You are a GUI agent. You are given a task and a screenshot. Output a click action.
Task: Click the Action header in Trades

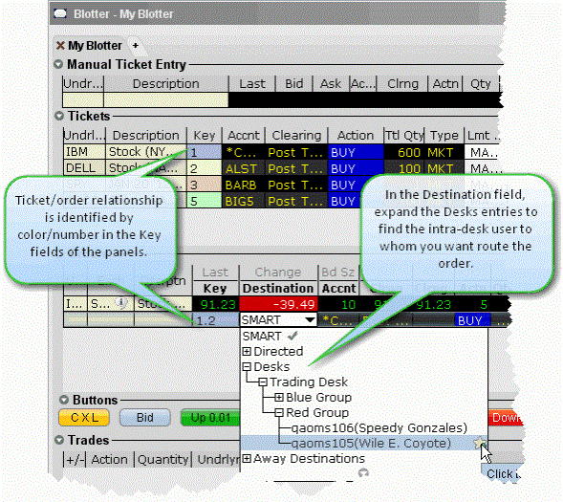[x=110, y=459]
